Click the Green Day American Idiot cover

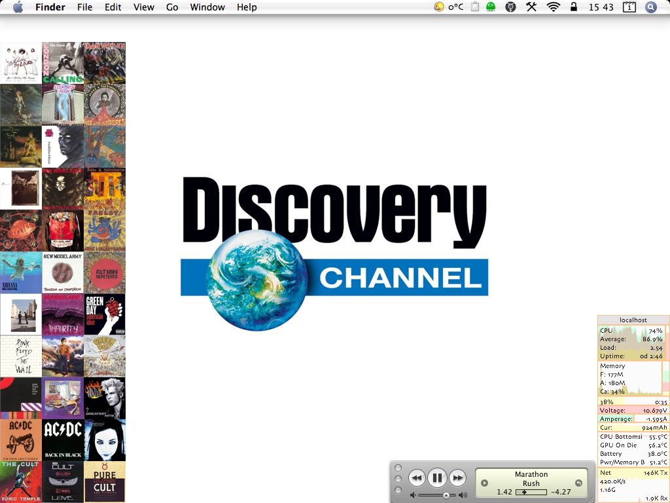(x=105, y=314)
